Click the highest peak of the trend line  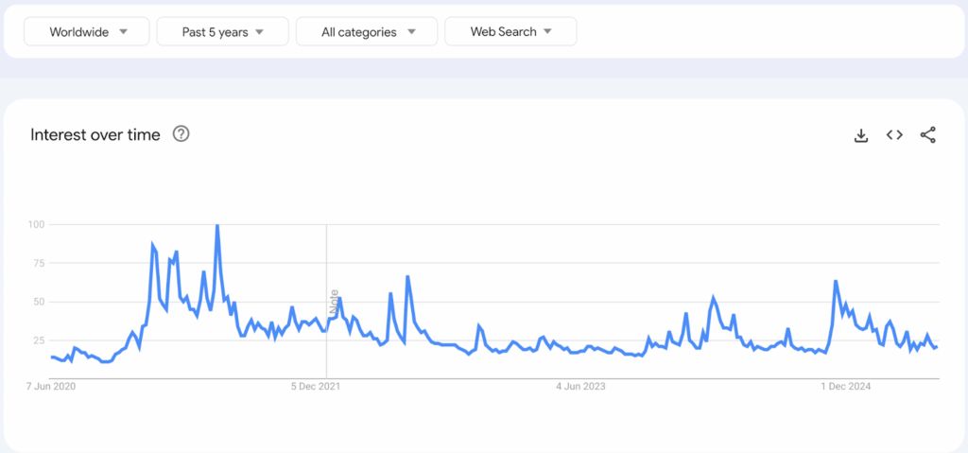pyautogui.click(x=217, y=226)
